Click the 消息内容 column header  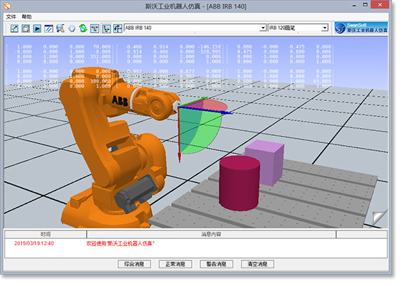pyautogui.click(x=211, y=234)
